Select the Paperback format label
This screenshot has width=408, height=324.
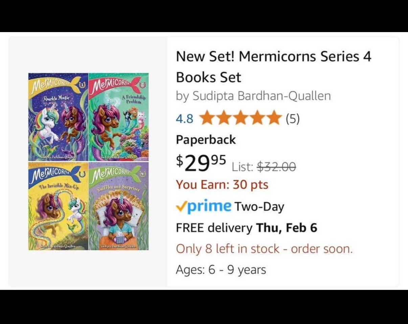pos(206,140)
